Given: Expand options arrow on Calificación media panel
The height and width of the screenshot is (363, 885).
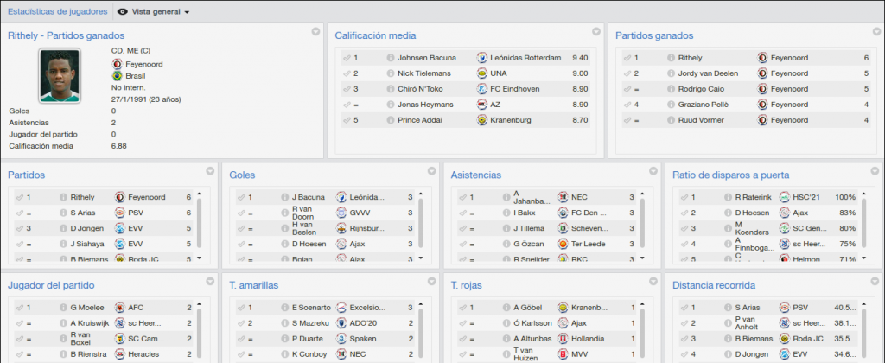Looking at the screenshot, I should (596, 32).
